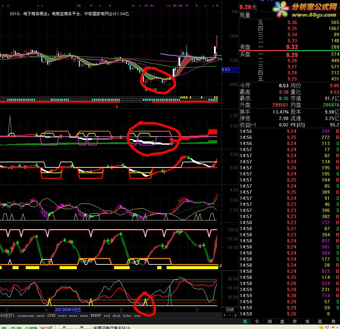Click the 流通 value 3.75亿
The width and height of the screenshot is (340, 329).
click(x=332, y=118)
